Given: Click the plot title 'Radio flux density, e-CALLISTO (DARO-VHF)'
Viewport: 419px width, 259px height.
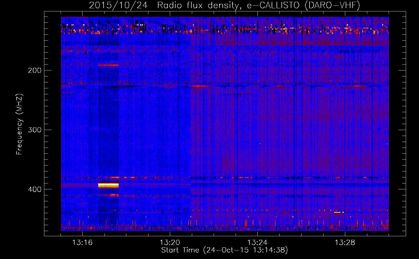Looking at the screenshot, I should pyautogui.click(x=258, y=5).
